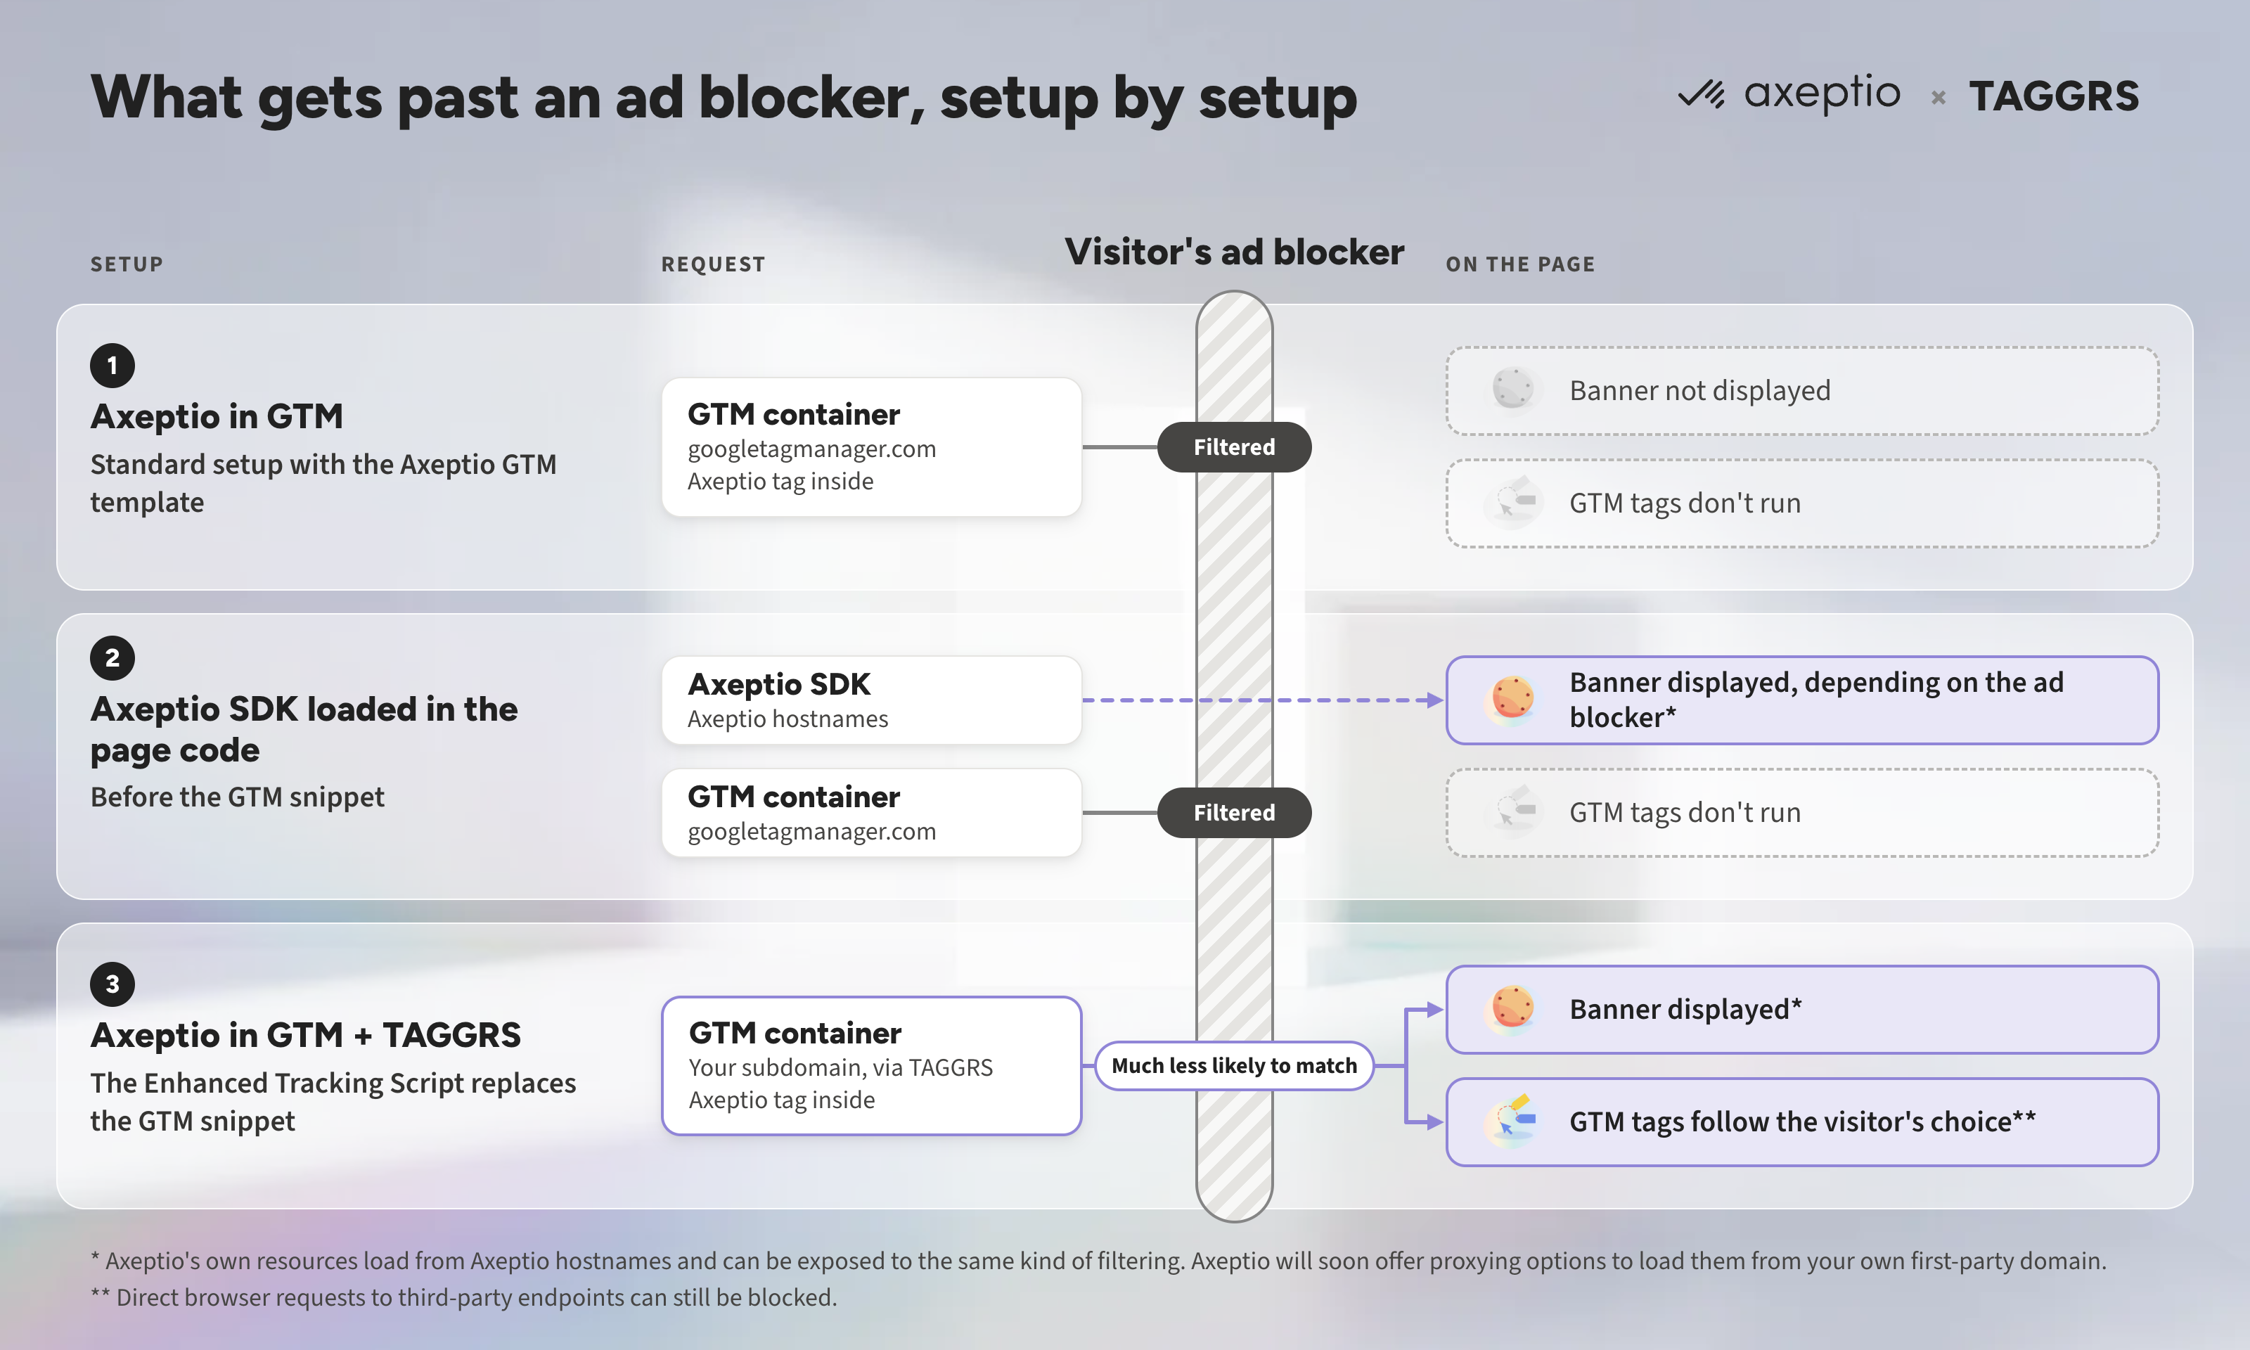Click the orange cookie icon beside Banner displayed, depending on the ad blocker
2250x1350 pixels.
[x=1512, y=700]
